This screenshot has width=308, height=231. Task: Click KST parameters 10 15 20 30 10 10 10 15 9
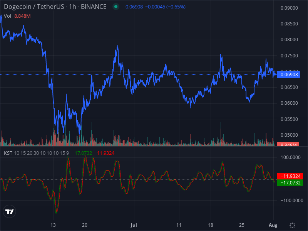coord(42,153)
